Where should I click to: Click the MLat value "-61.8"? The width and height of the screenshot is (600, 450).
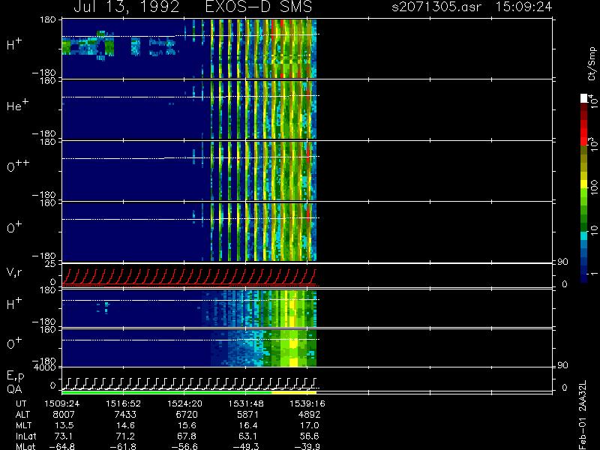click(x=123, y=446)
